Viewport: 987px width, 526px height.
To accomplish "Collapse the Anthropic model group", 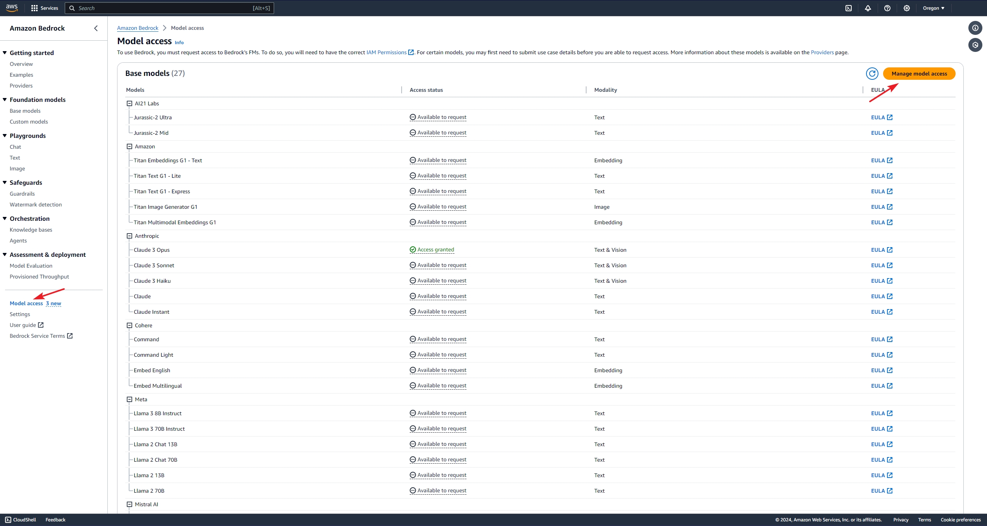I will click(x=129, y=236).
